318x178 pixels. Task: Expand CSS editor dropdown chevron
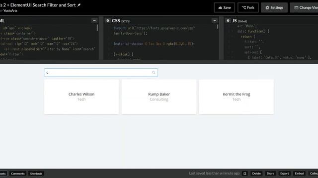pyautogui.click(x=215, y=21)
